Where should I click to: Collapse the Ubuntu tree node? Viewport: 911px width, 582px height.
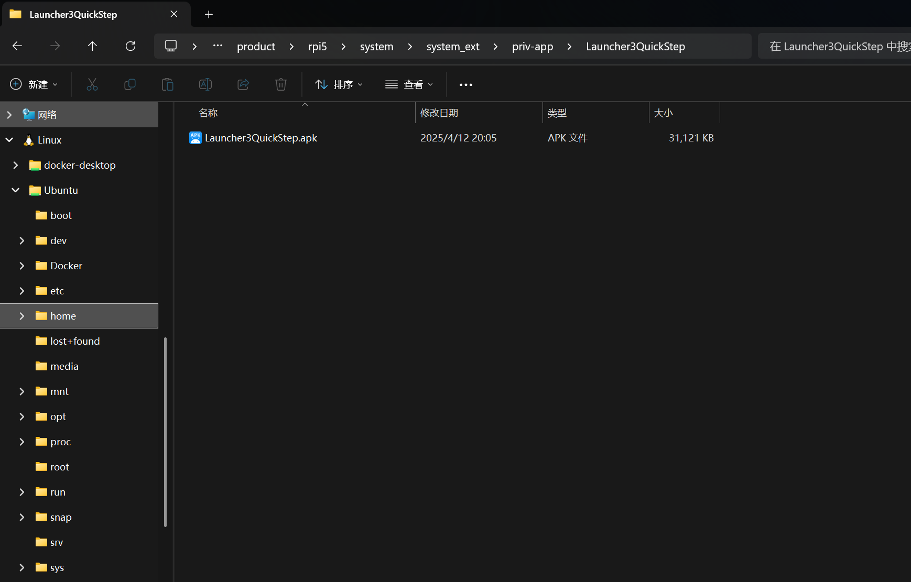click(x=16, y=190)
